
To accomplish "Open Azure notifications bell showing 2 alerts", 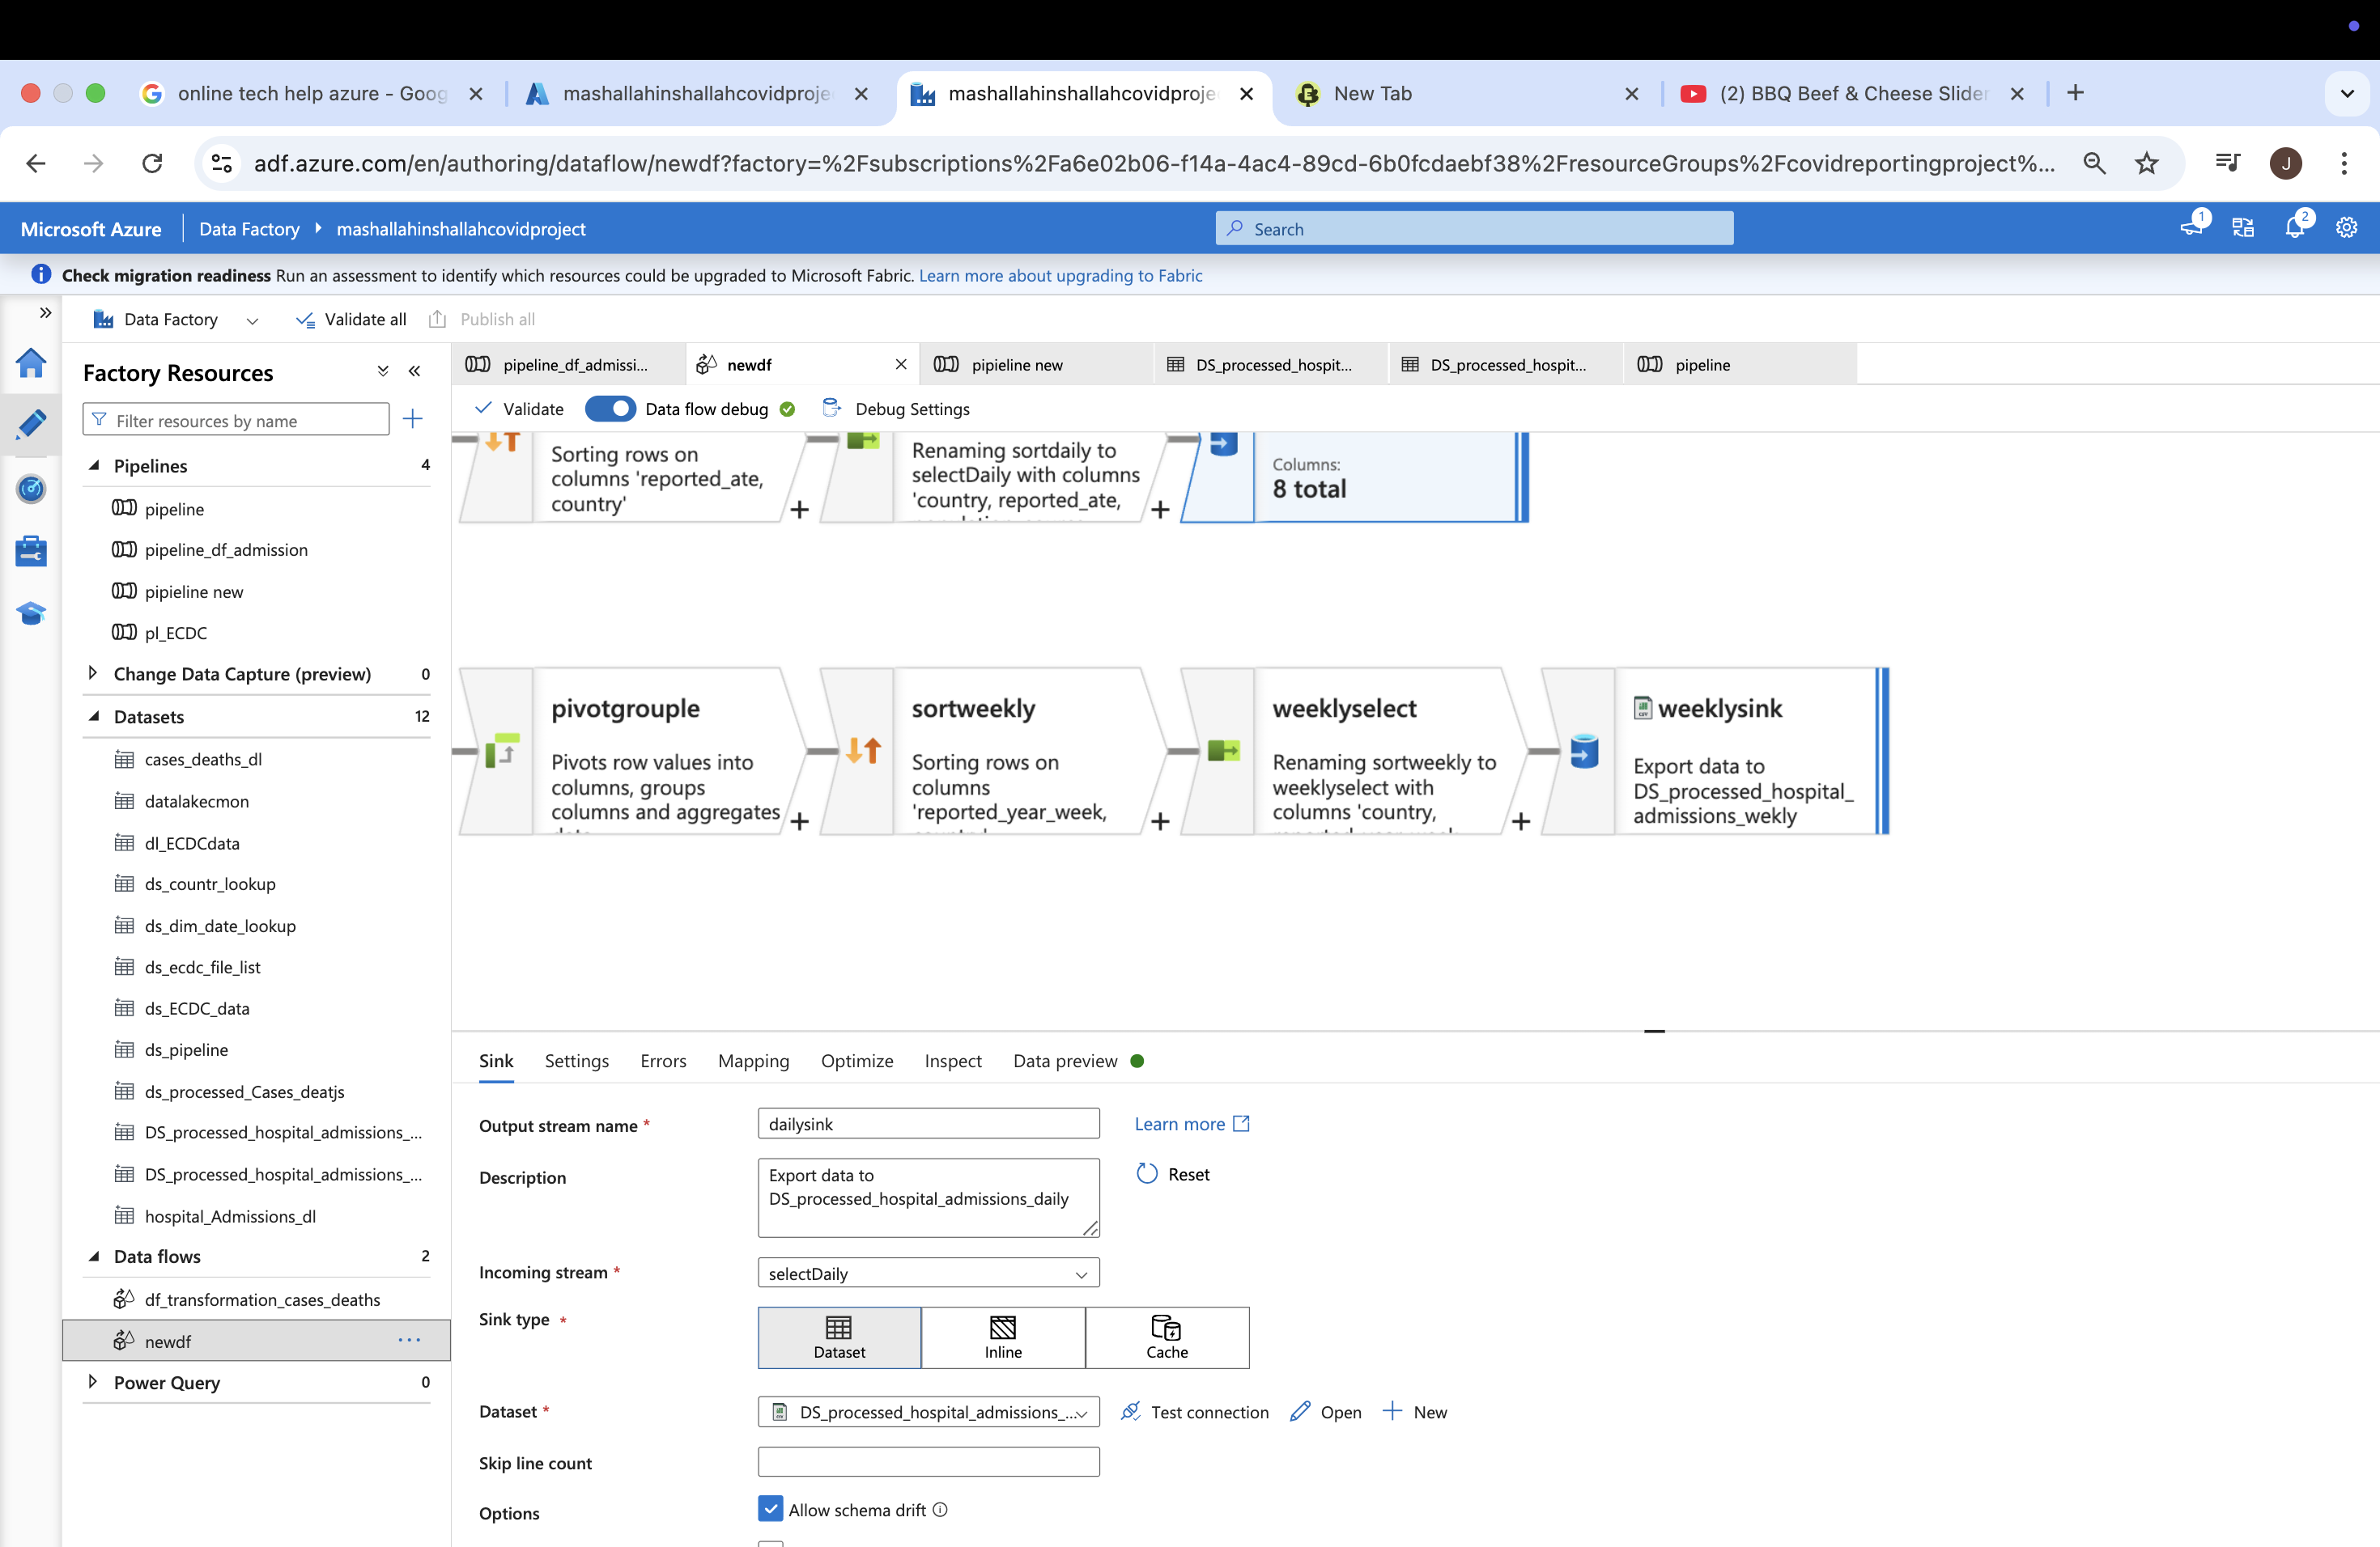I will coord(2295,227).
